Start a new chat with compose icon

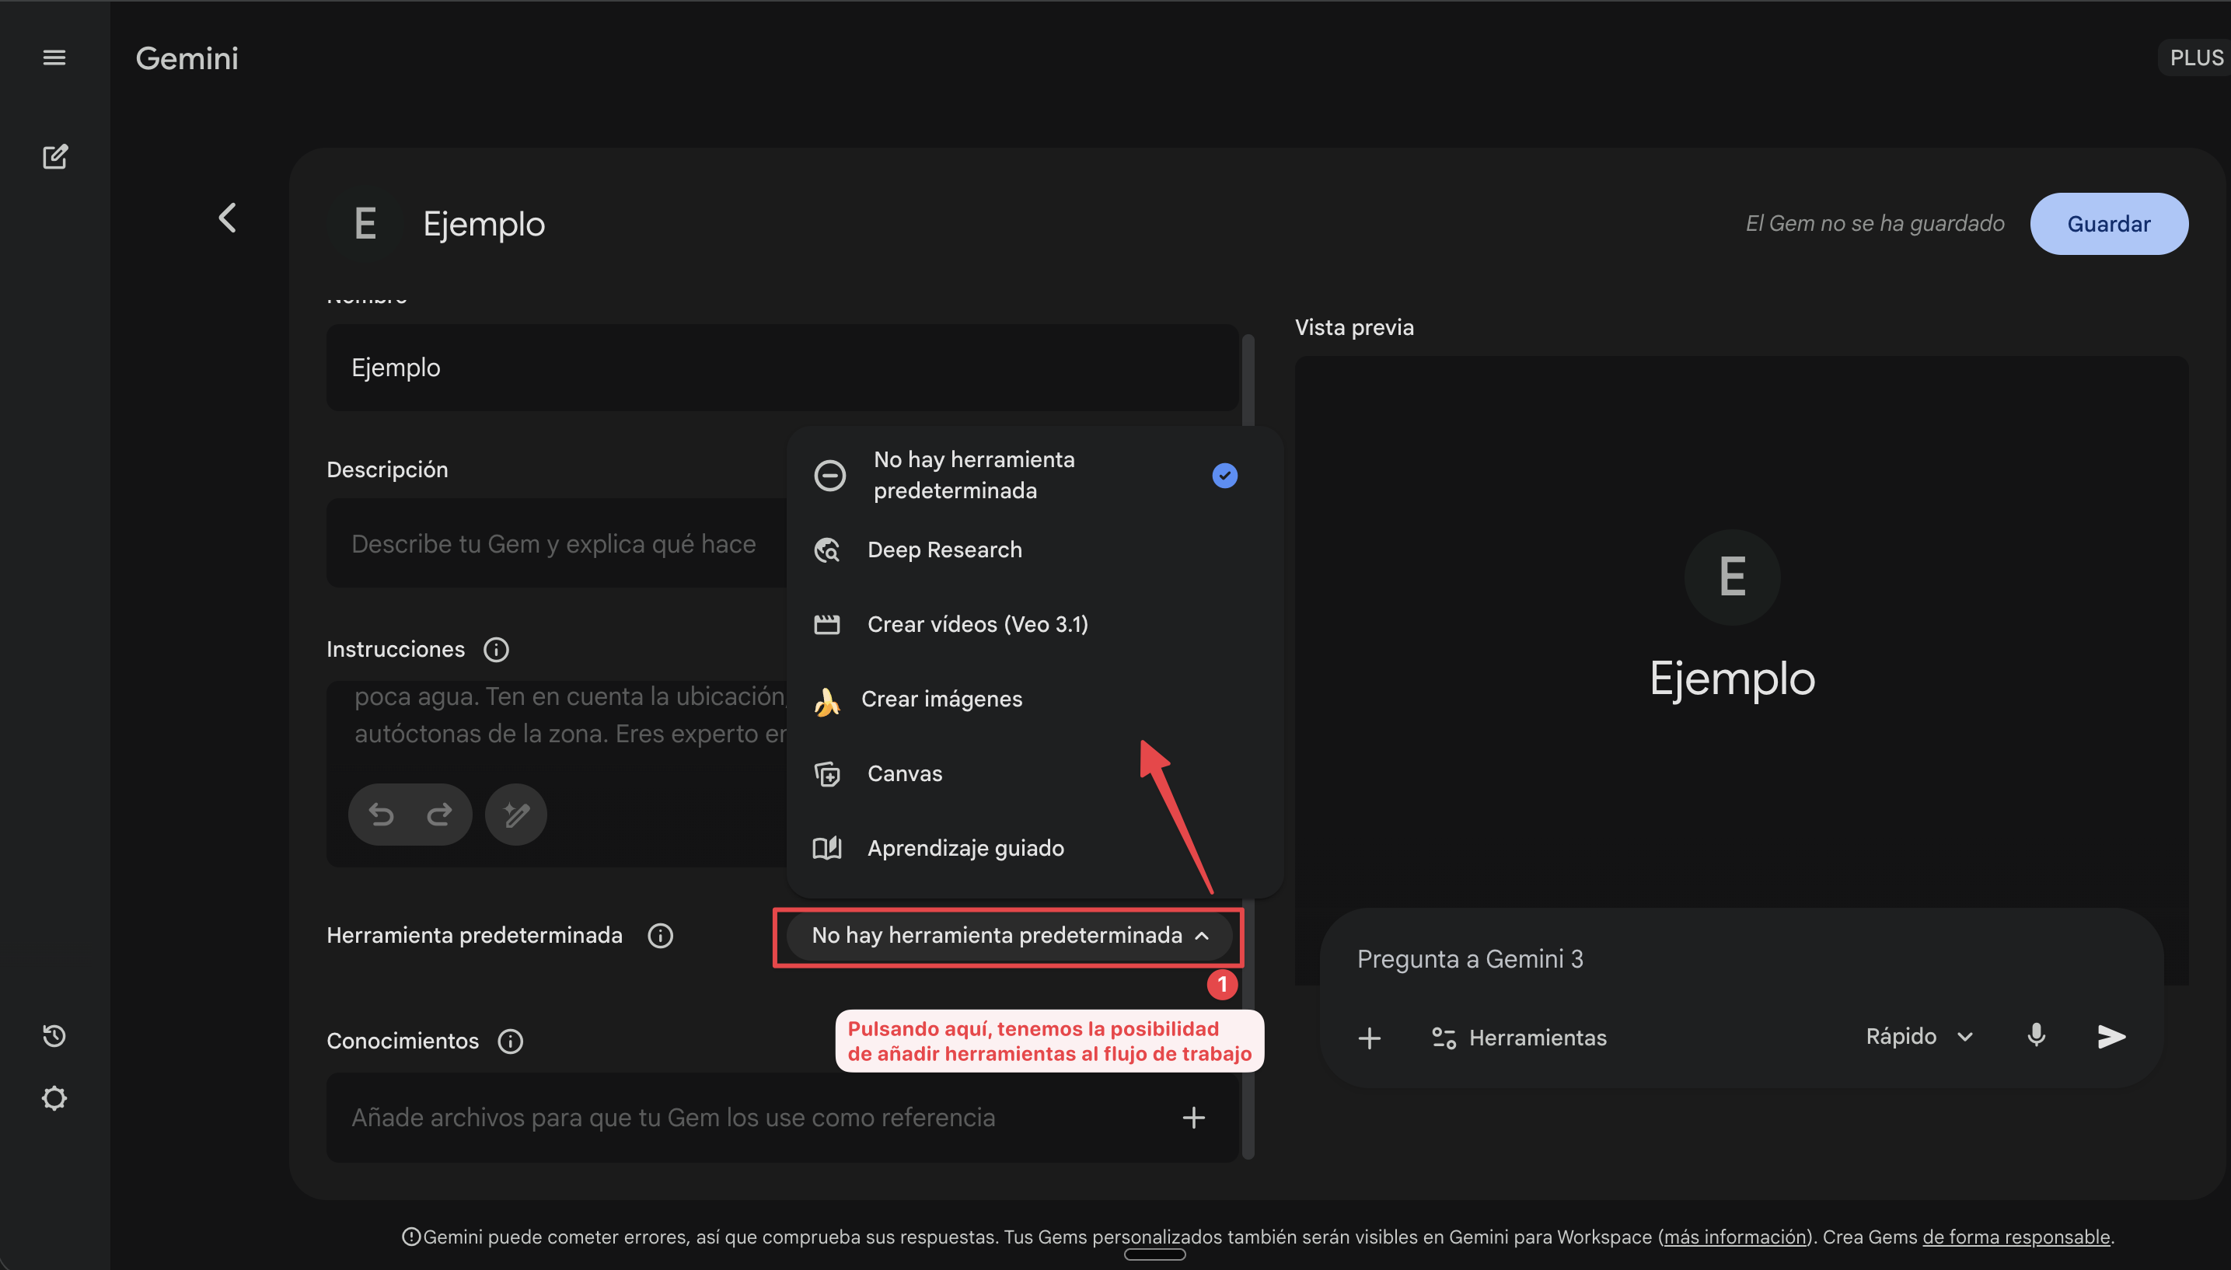pos(55,157)
